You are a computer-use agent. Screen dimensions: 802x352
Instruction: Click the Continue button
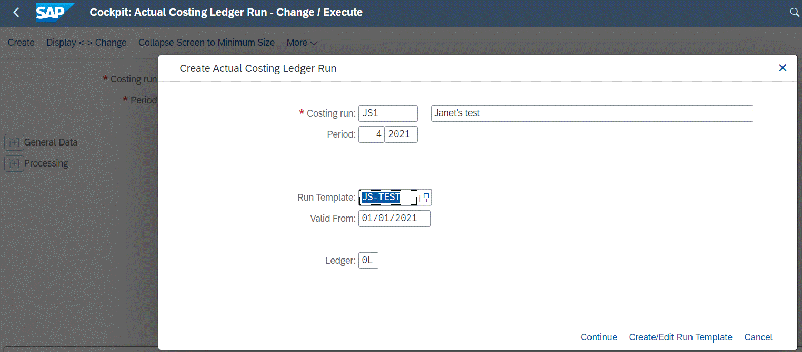coord(599,337)
